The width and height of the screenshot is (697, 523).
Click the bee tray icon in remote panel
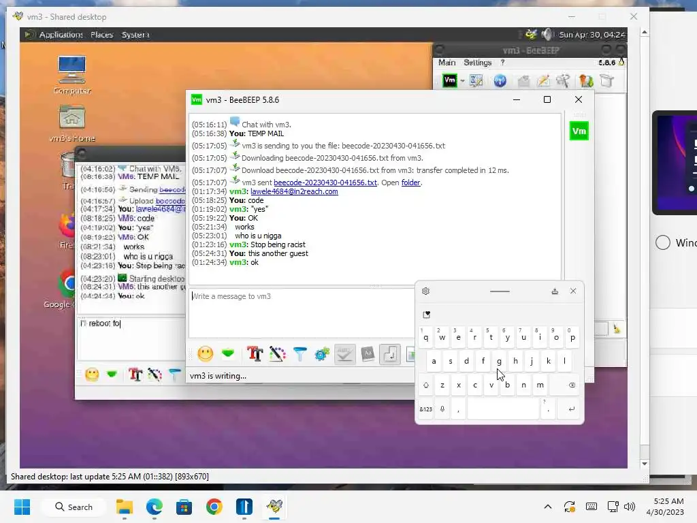tap(531, 34)
